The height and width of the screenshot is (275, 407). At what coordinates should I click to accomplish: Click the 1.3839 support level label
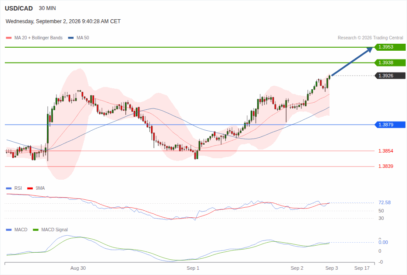pyautogui.click(x=386, y=166)
